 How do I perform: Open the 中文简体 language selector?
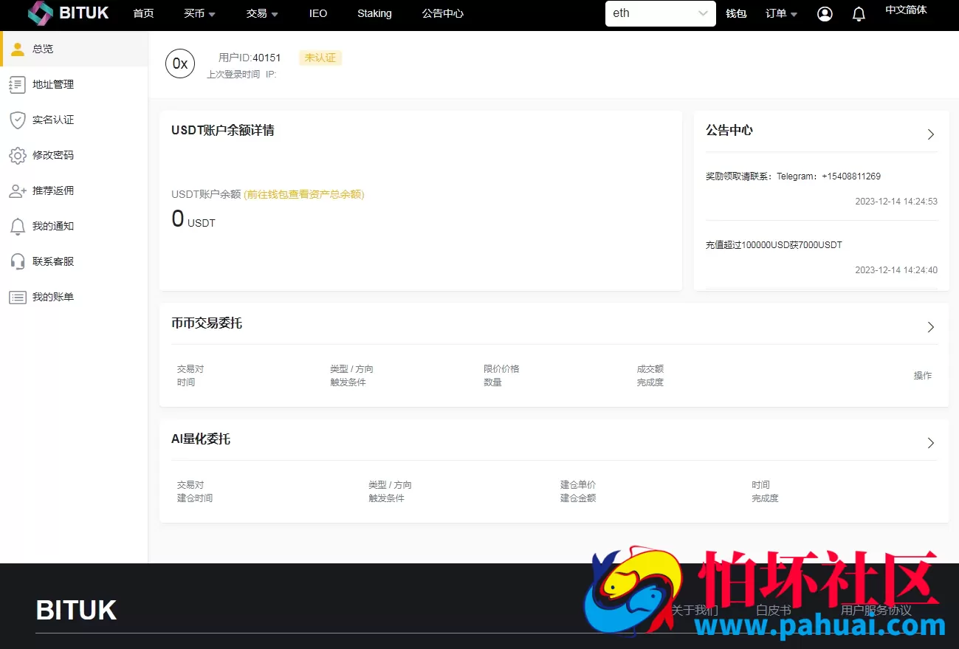point(906,10)
